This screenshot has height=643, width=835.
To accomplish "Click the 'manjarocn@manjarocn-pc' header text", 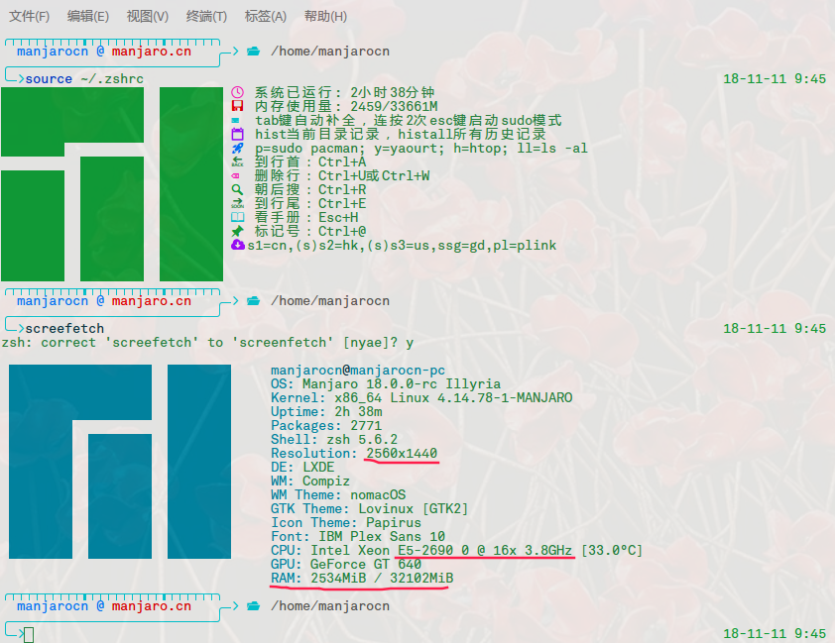I will (358, 371).
